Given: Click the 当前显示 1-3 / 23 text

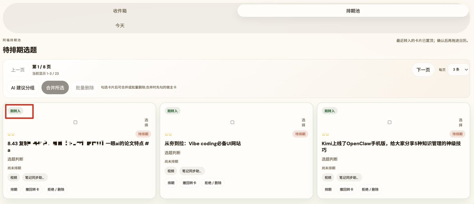Looking at the screenshot, I should [x=45, y=73].
